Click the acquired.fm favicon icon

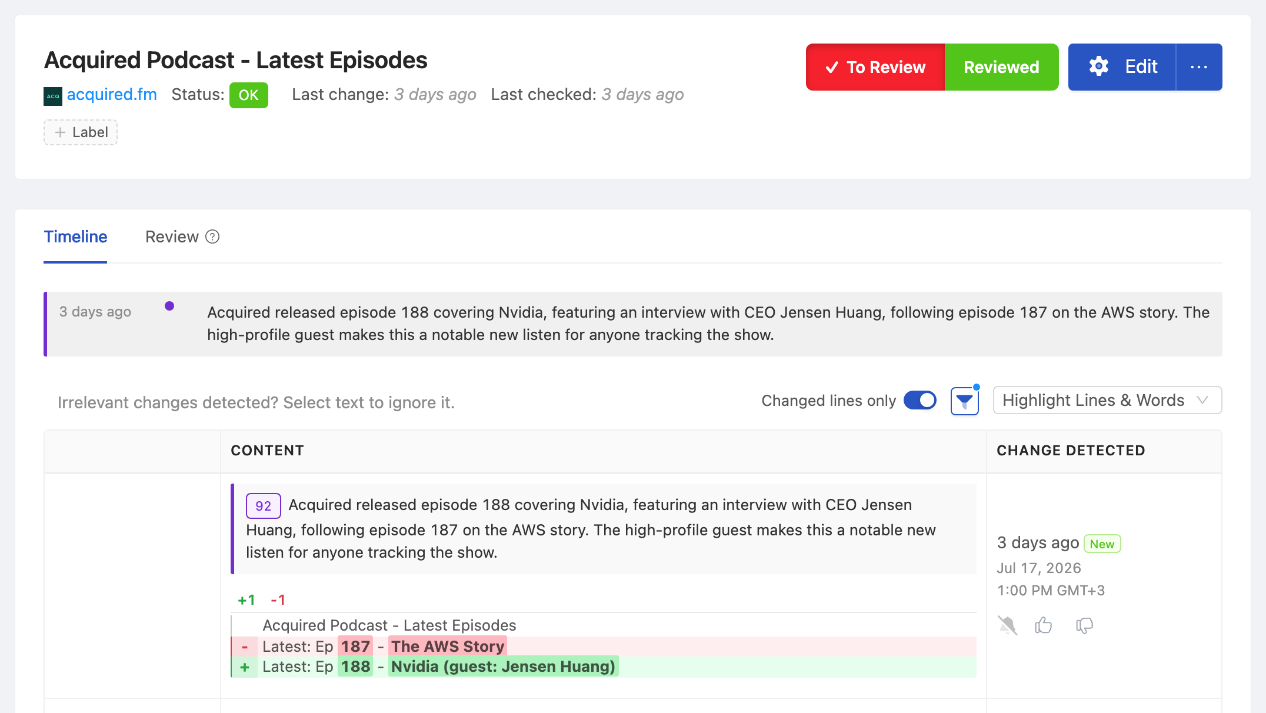[x=53, y=96]
